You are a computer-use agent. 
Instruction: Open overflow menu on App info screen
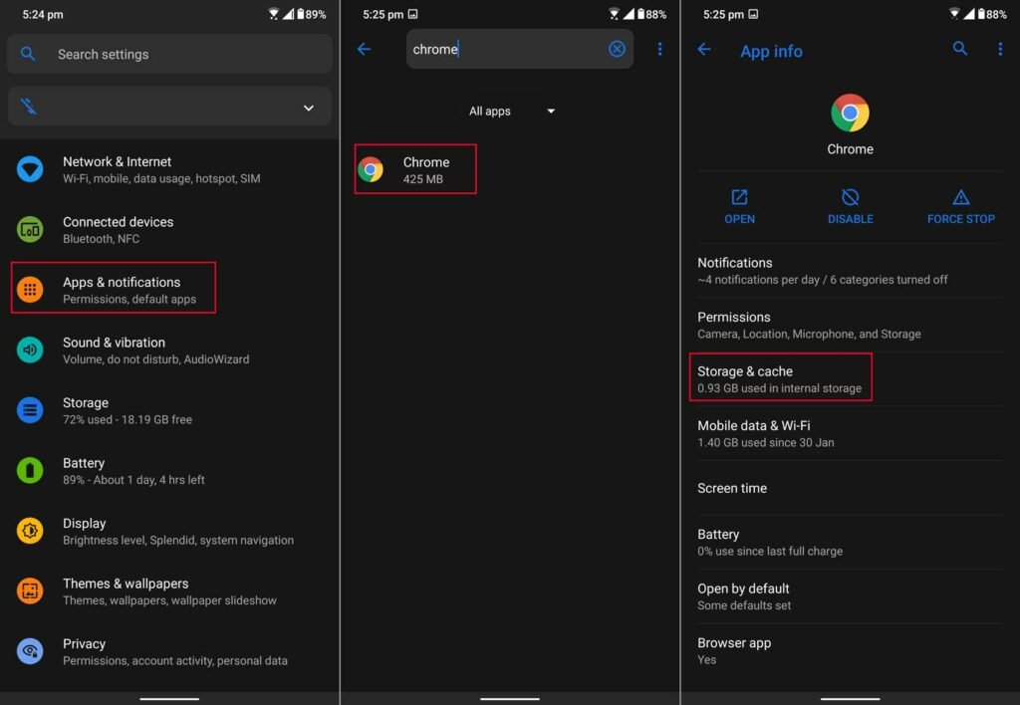(x=1000, y=49)
